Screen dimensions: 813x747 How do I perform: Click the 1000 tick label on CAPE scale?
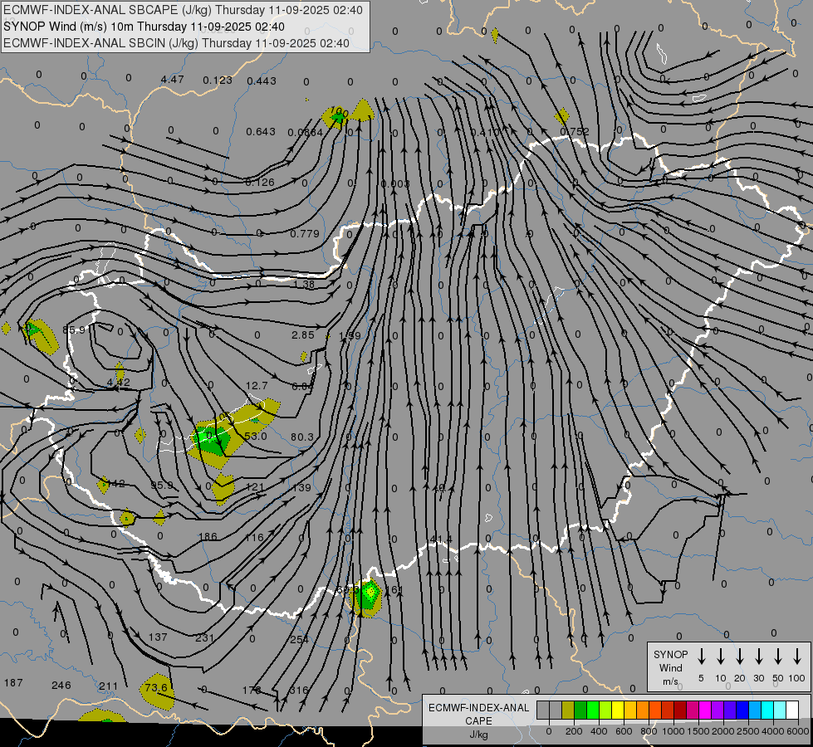point(673,731)
